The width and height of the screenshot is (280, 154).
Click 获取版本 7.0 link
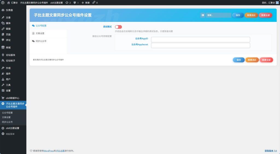[271, 151]
